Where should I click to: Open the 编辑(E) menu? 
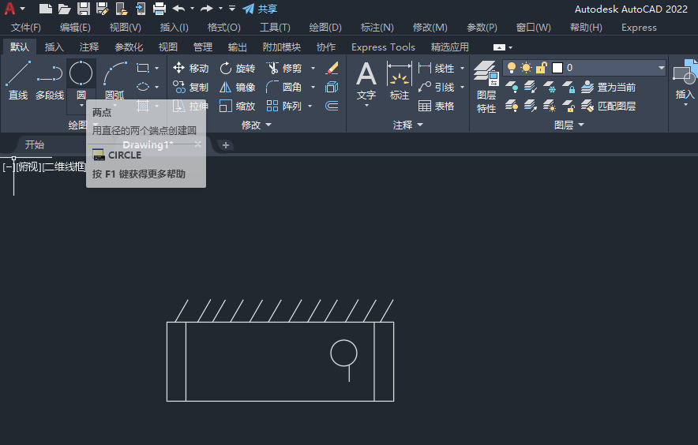click(75, 28)
